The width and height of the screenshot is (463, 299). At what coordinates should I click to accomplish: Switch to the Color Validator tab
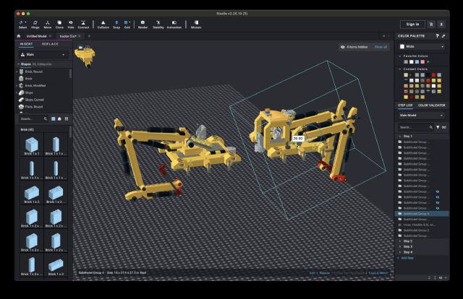[x=432, y=105]
